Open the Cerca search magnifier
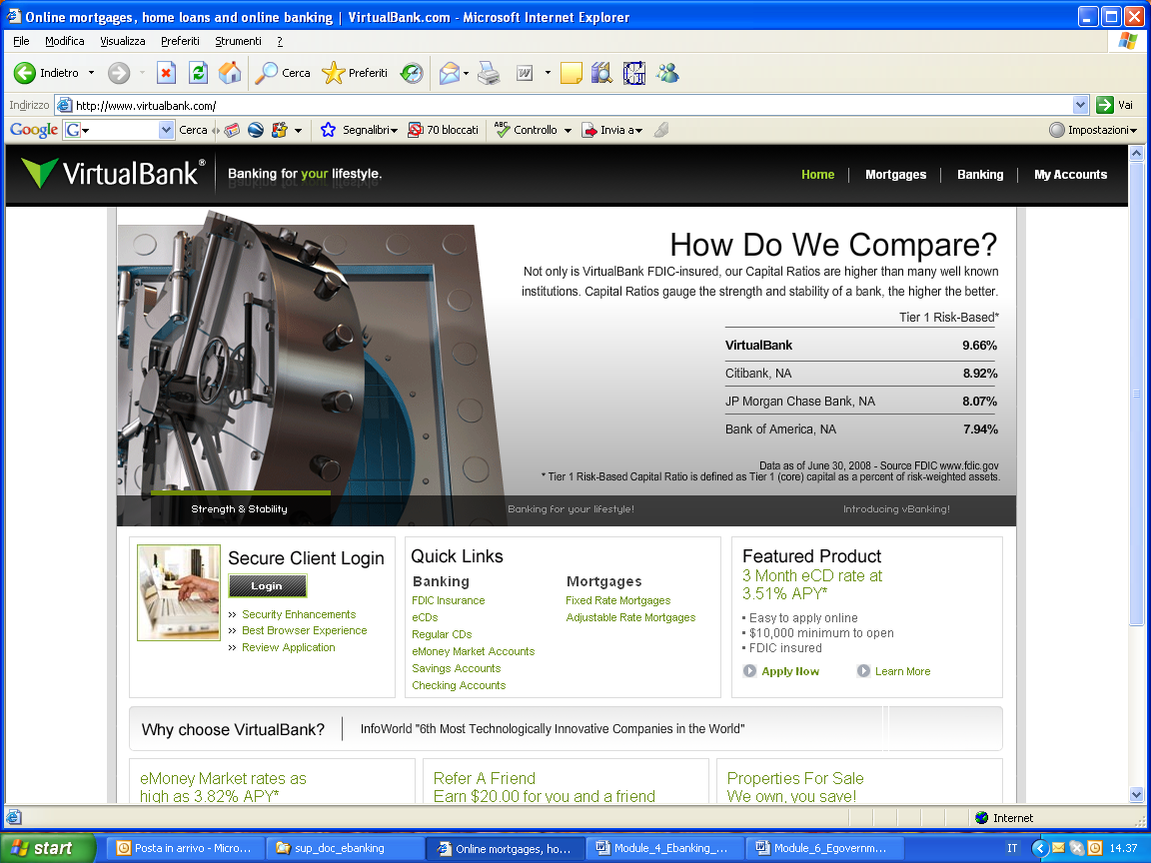The image size is (1151, 863). [266, 73]
